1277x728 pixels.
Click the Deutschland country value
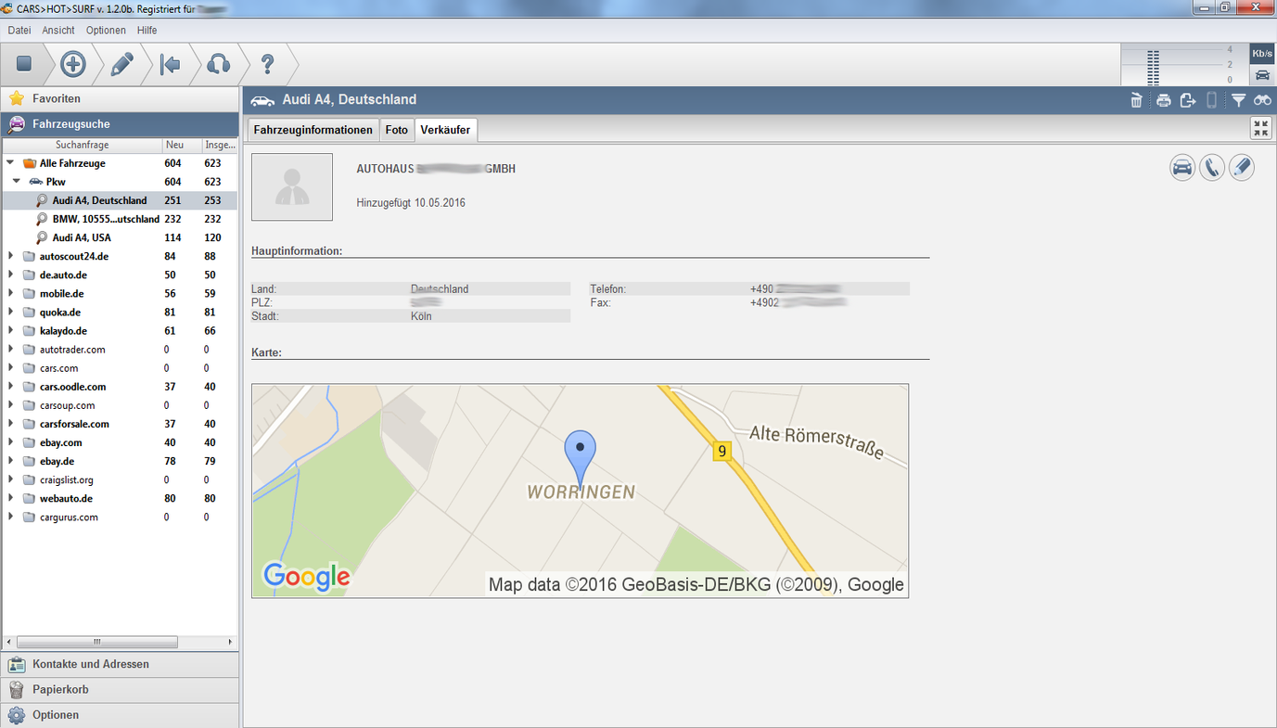coord(440,288)
